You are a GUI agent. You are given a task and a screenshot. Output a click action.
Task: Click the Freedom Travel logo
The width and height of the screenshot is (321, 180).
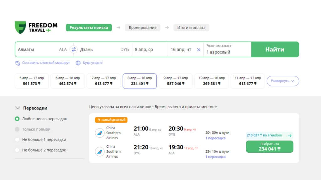pyautogui.click(x=36, y=28)
